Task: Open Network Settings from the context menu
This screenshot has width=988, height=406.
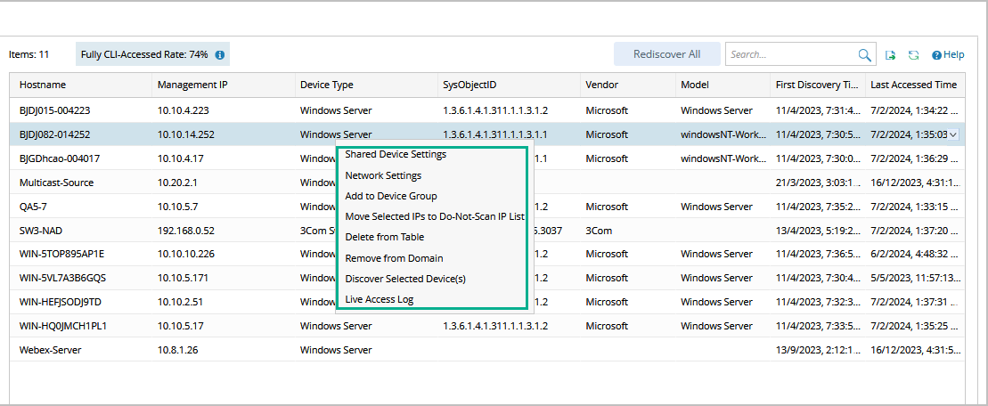Action: coord(383,175)
